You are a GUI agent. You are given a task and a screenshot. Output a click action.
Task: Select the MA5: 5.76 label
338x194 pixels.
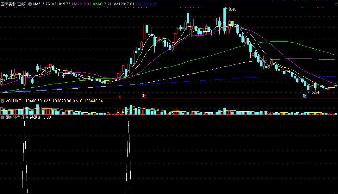(41, 4)
